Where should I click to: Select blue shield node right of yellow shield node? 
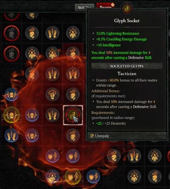[x=93, y=176]
